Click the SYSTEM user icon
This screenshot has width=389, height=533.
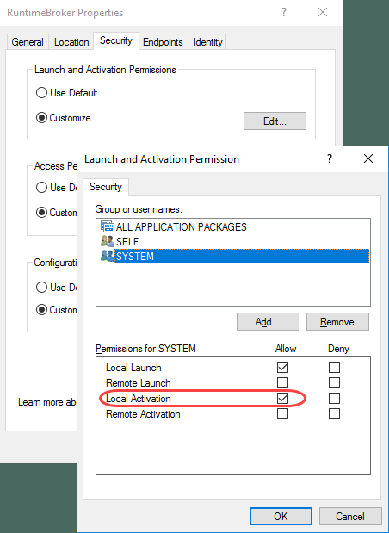click(x=108, y=256)
